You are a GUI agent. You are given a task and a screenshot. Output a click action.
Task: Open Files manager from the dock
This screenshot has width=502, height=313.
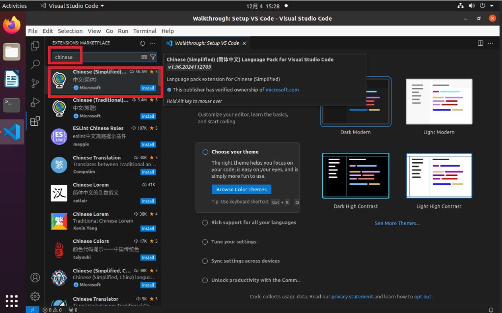12,52
